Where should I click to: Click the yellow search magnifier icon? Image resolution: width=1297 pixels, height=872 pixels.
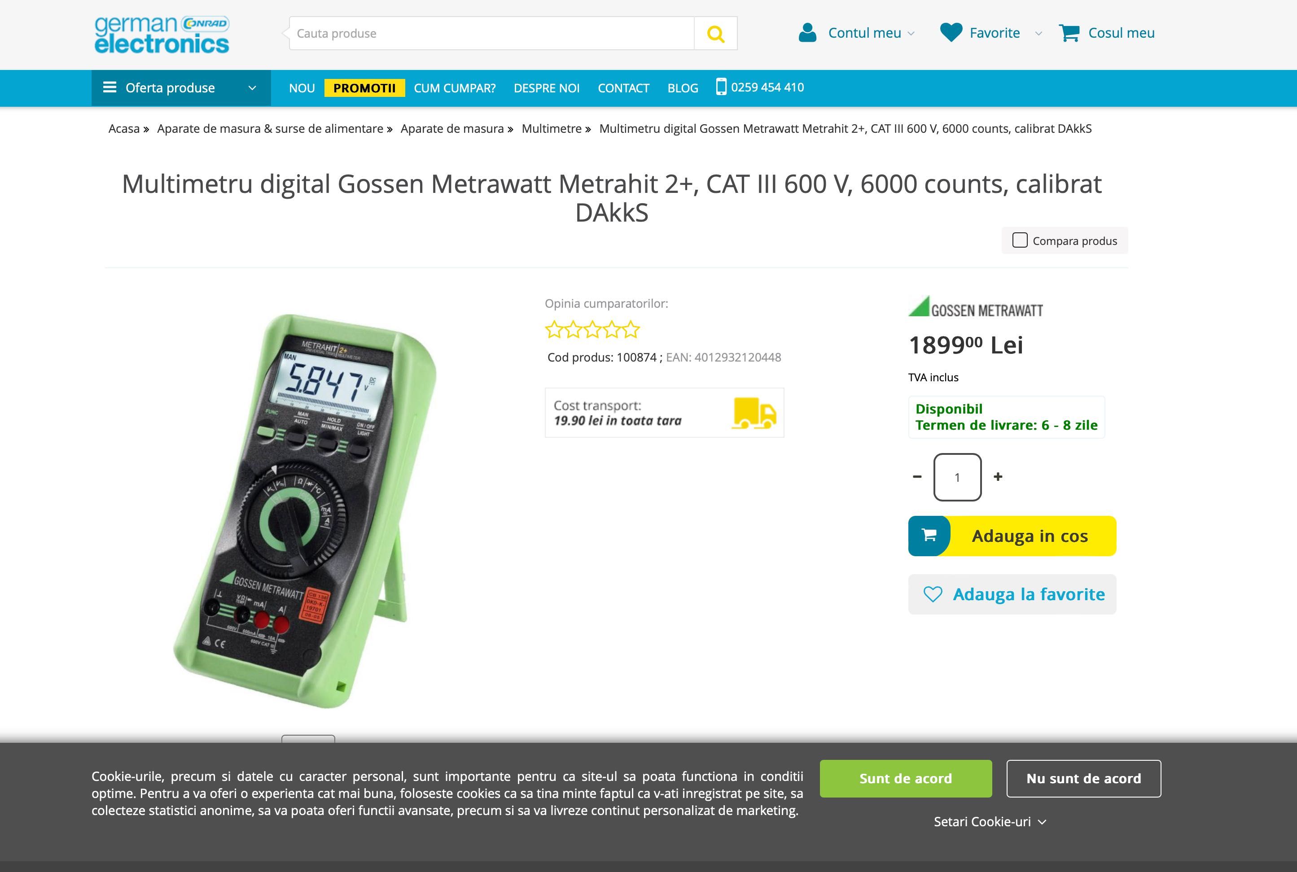point(715,33)
